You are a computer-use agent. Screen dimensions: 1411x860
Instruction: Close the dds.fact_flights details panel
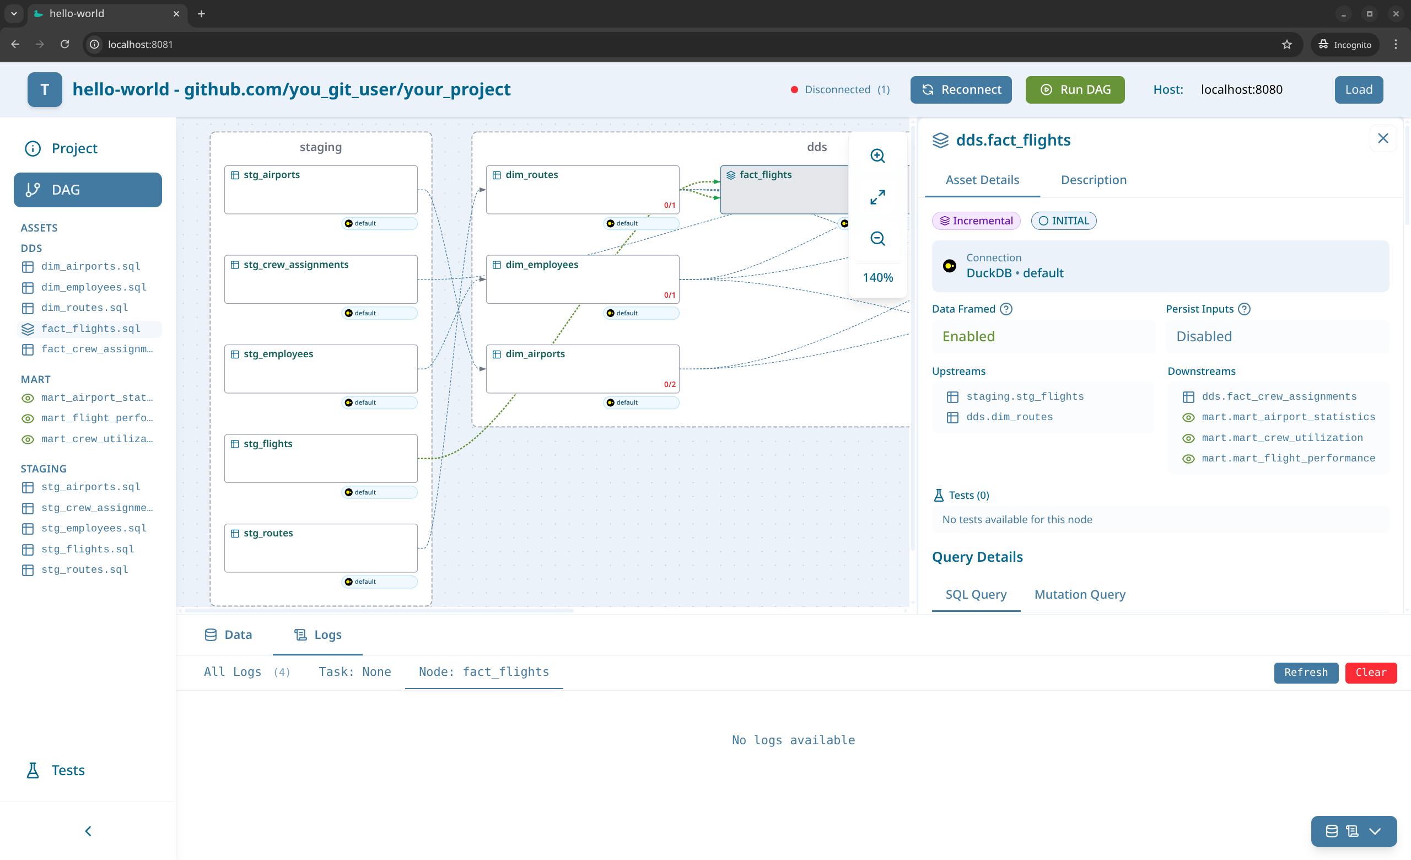point(1382,138)
